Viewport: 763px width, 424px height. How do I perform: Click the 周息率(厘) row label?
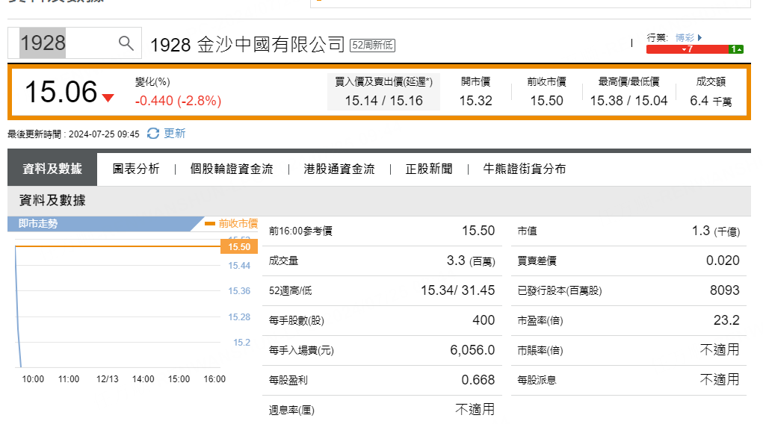[x=291, y=410]
